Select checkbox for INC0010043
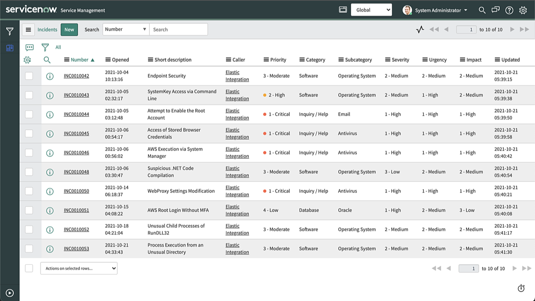535x301 pixels. click(29, 95)
